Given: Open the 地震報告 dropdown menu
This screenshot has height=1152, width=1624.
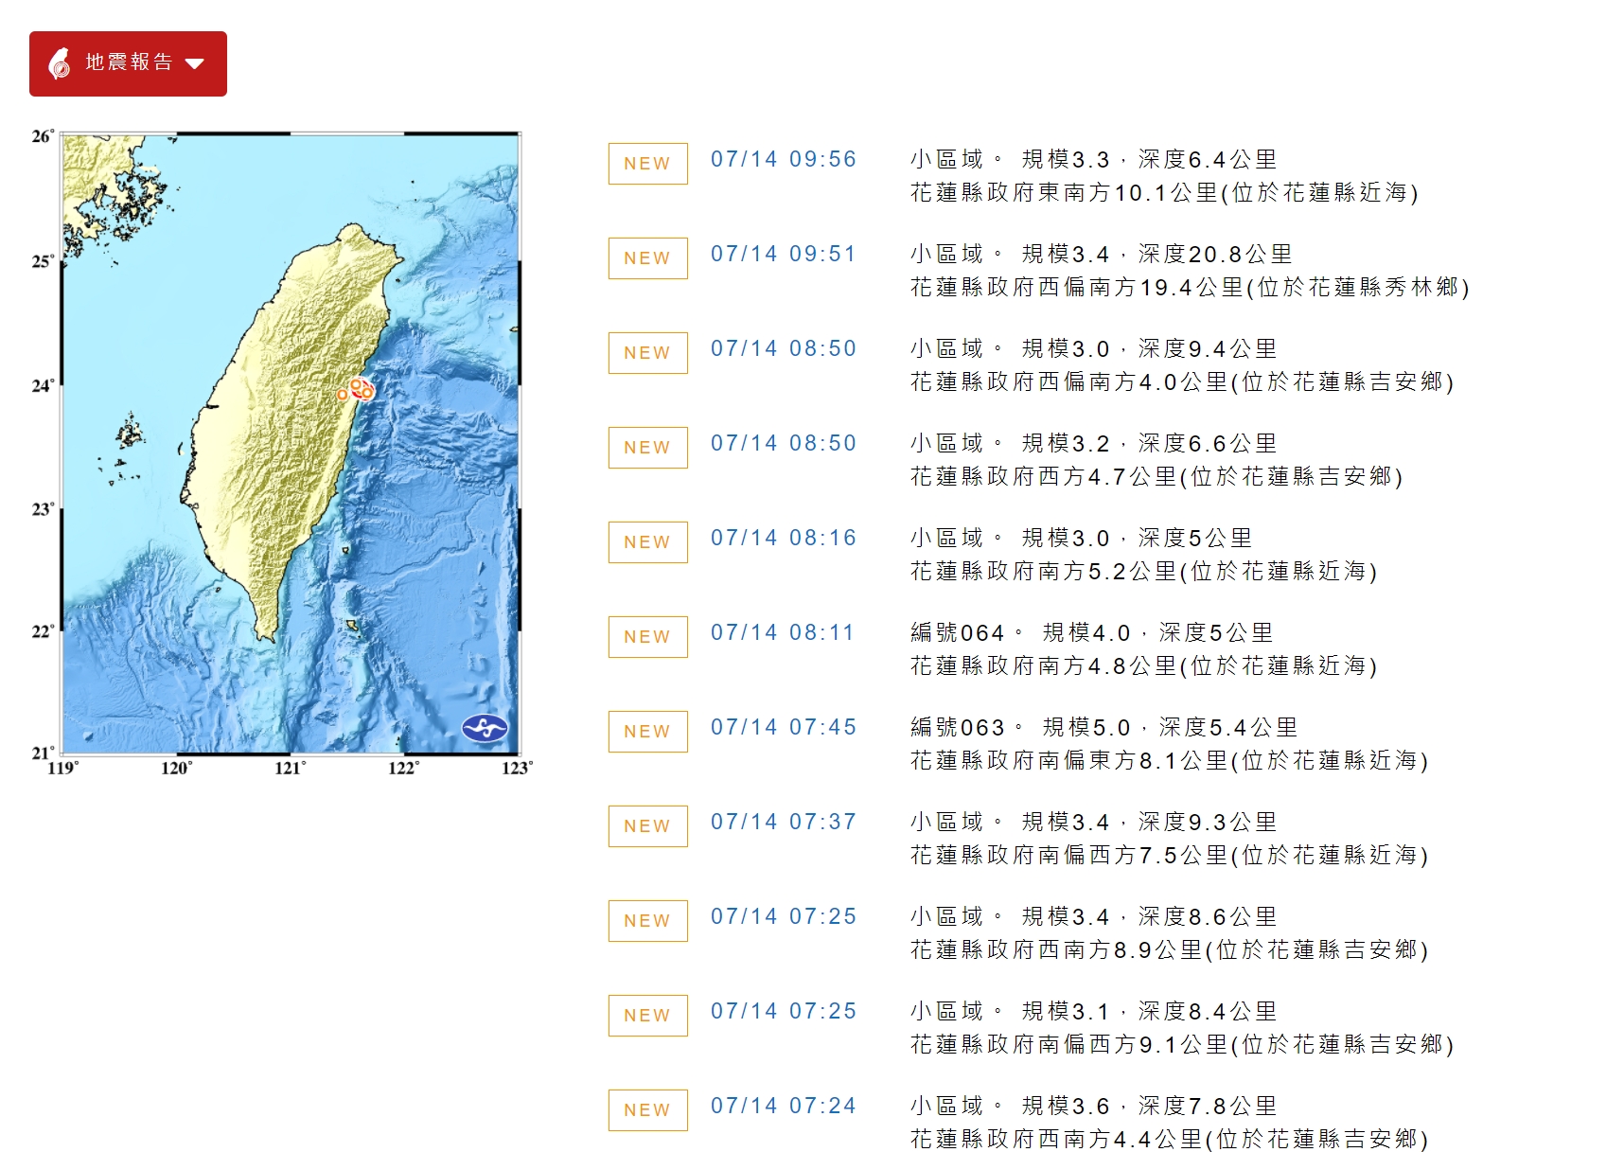Looking at the screenshot, I should click(128, 63).
